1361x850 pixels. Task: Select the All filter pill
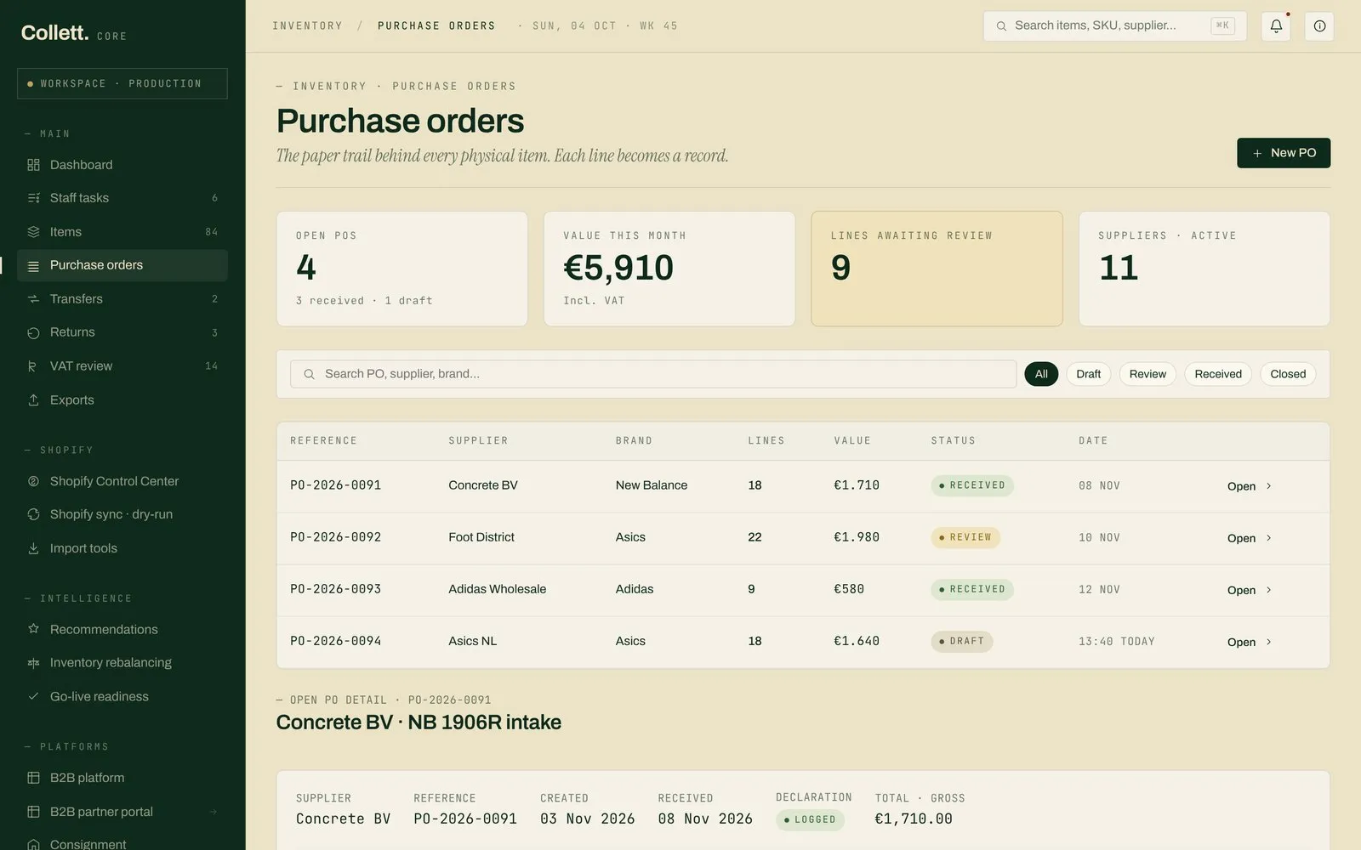[1041, 374]
